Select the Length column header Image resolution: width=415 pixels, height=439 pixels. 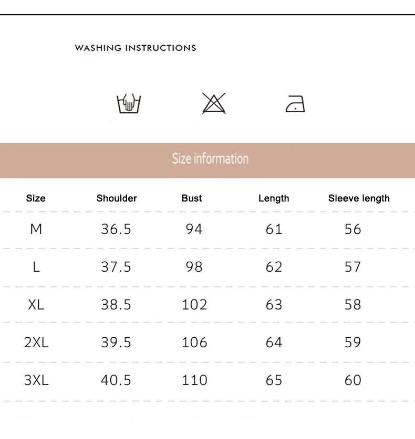click(274, 198)
